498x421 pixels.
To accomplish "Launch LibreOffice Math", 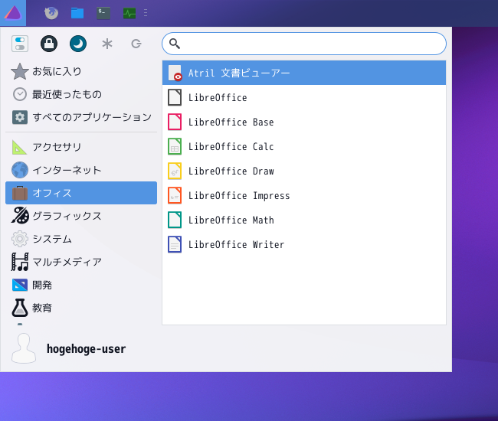I will tap(304, 220).
